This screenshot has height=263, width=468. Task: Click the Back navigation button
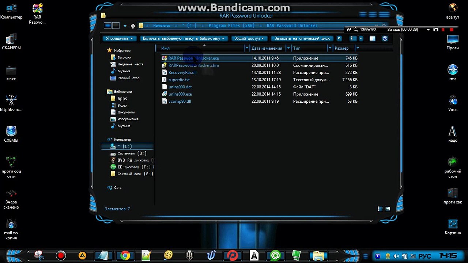point(107,26)
